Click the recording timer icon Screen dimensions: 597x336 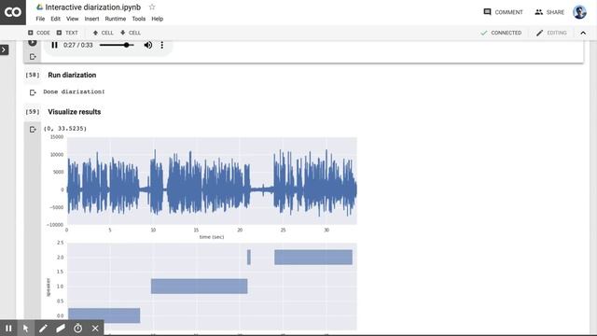(78, 328)
